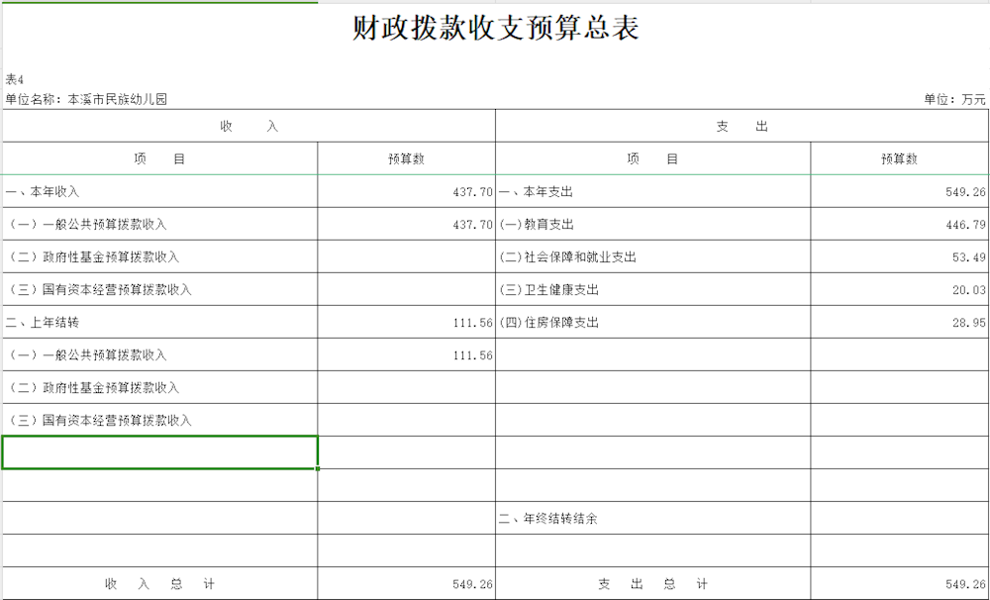990x600 pixels.
Task: Select the (三)卫生健康支出 cell
Action: tap(652, 290)
